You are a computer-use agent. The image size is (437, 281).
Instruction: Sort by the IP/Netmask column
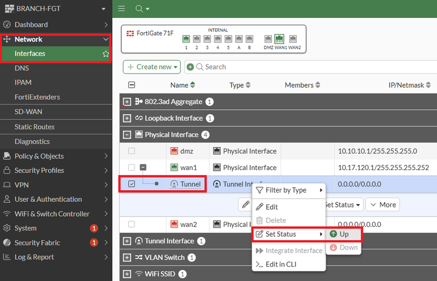click(x=409, y=85)
